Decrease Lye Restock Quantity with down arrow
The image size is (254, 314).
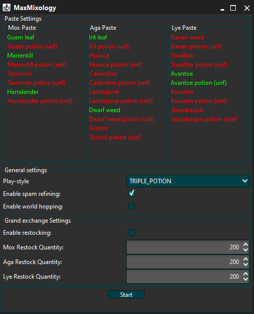(x=245, y=279)
